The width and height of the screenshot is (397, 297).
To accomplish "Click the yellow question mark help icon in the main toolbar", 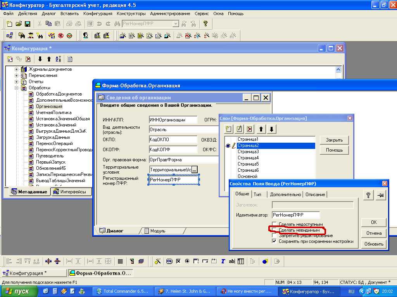I will 205,24.
